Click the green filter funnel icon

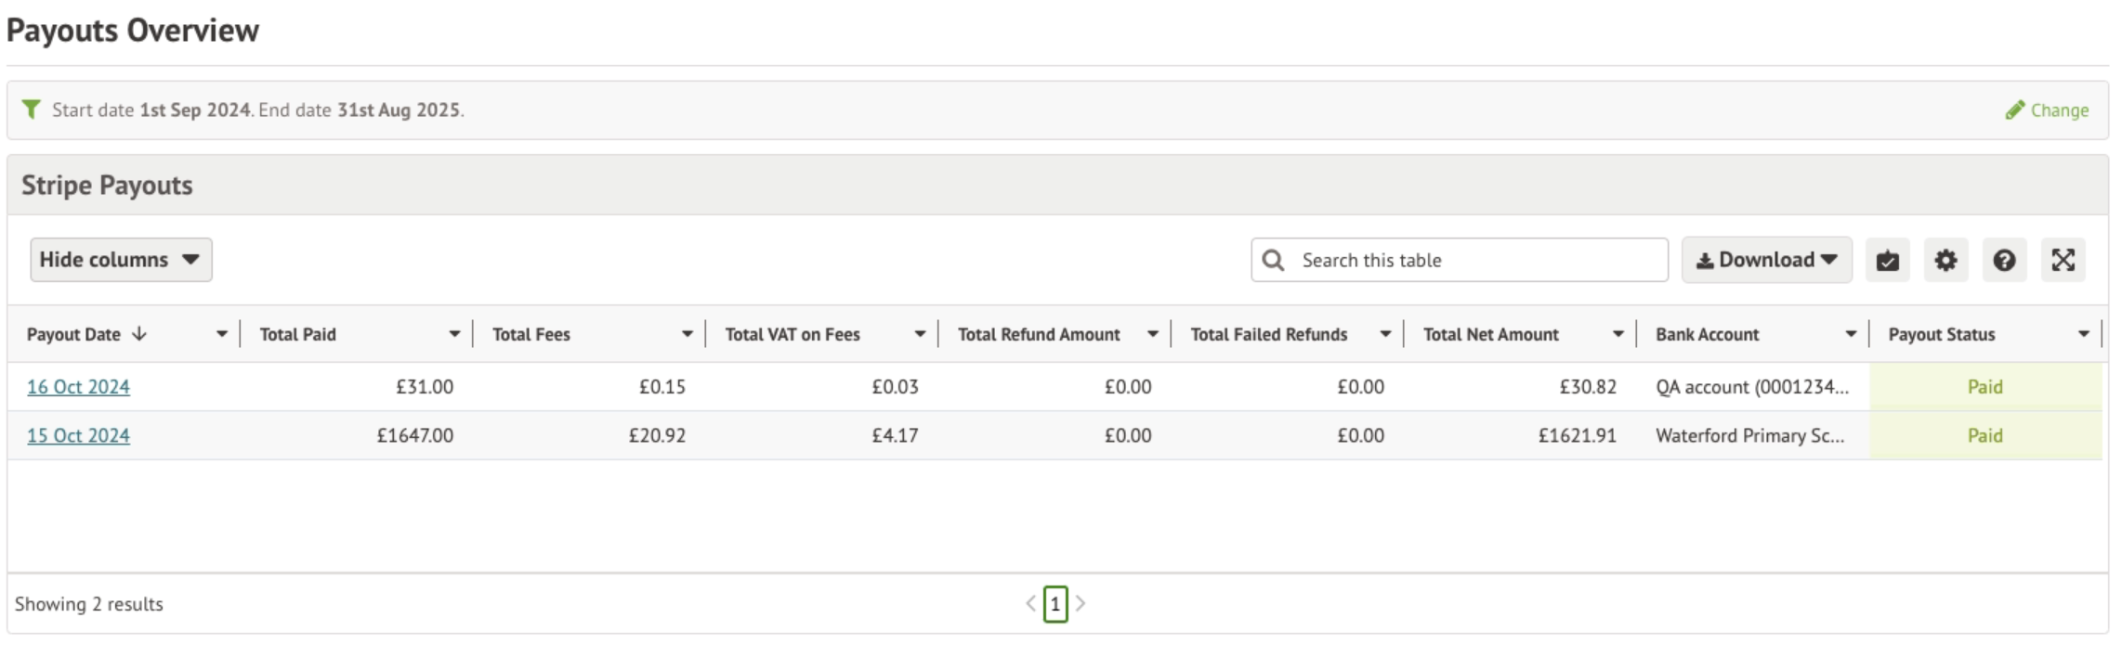point(32,109)
